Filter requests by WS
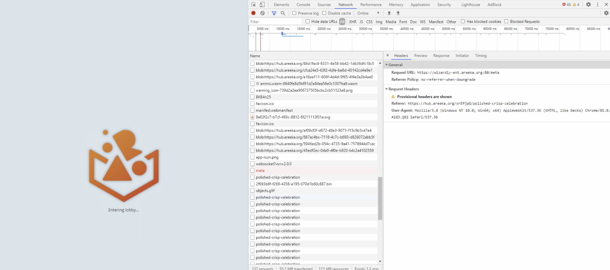Viewport: 610px width, 270px height. tap(422, 22)
